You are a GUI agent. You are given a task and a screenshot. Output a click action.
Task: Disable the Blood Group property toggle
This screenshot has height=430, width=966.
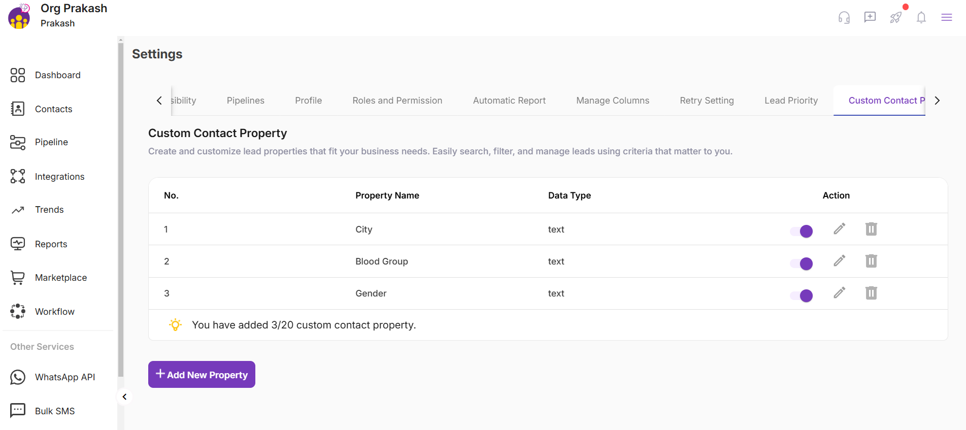(x=802, y=263)
